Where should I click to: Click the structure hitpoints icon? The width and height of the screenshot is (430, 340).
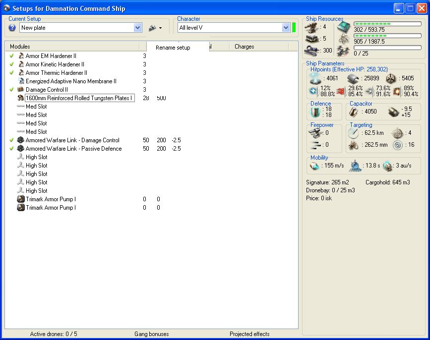point(391,79)
